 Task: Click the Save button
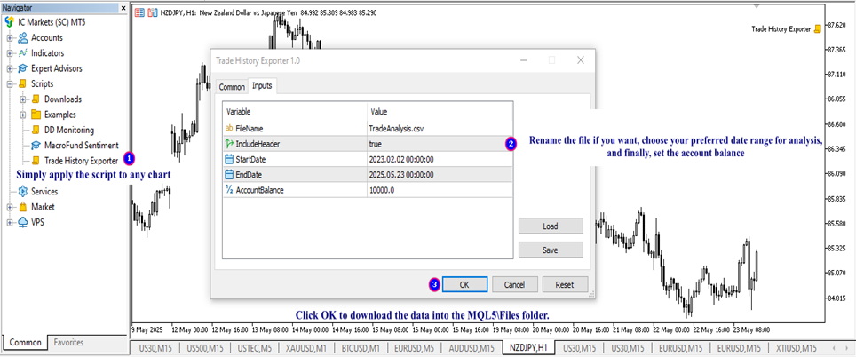tap(551, 250)
